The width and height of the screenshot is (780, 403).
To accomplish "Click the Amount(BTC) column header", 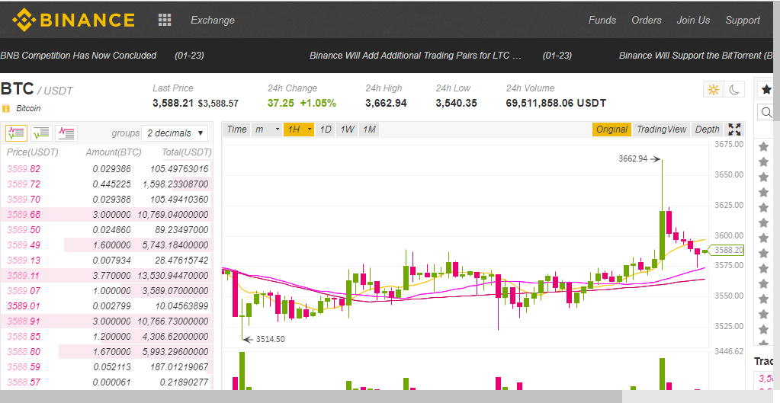I will click(114, 152).
